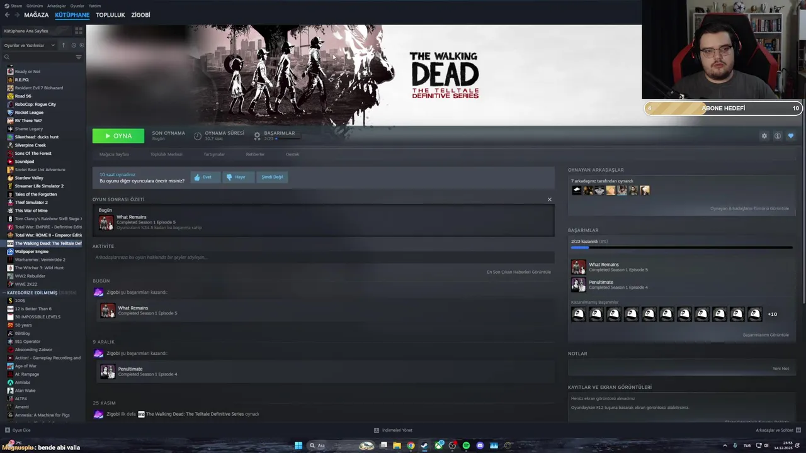Open İndirmeleri Yönet downloads manager
Screen dimensions: 806x453
coord(393,430)
